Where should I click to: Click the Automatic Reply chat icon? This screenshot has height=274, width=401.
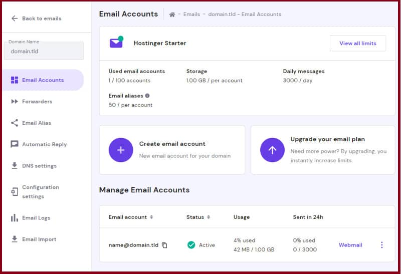coord(15,144)
